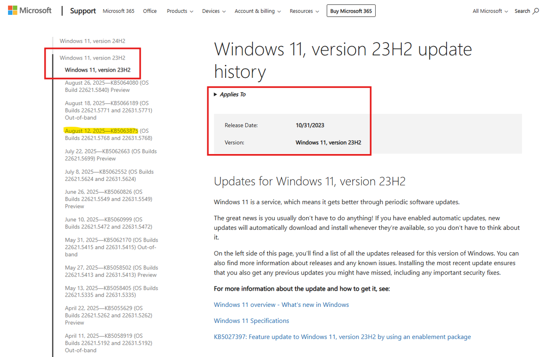Open August 18, 2025 KB5066189 Out-of-band update
The height and width of the screenshot is (357, 544).
click(x=108, y=110)
